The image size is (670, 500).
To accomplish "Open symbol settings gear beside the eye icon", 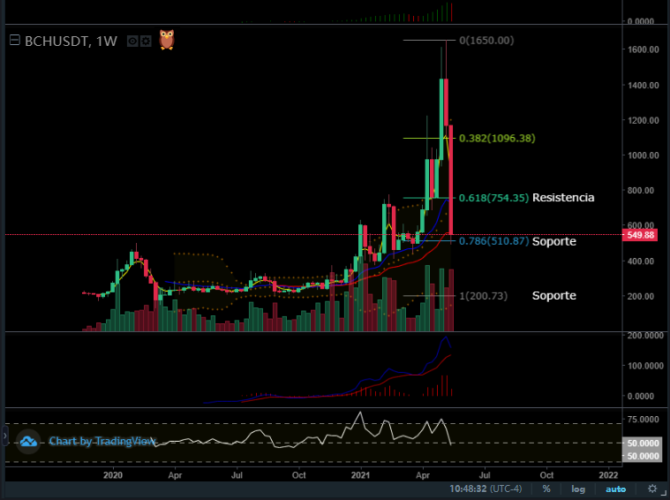I will point(146,41).
